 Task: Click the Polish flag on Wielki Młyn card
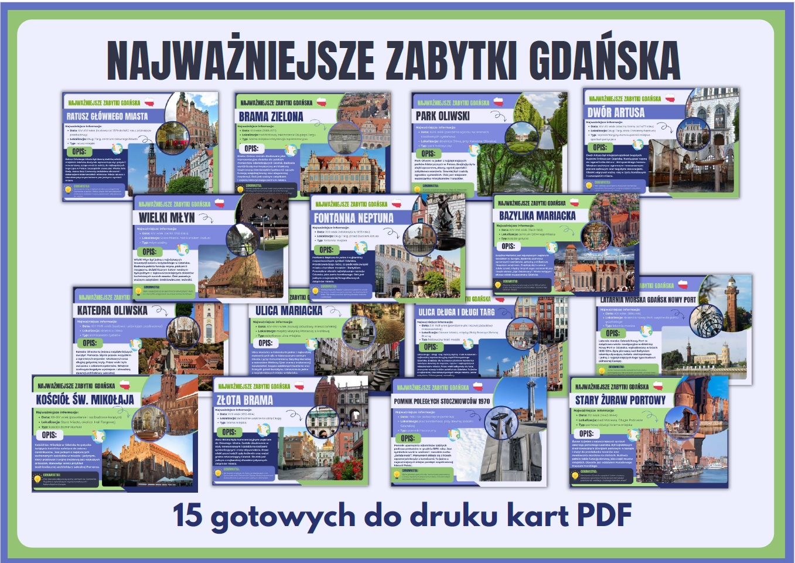(220, 204)
